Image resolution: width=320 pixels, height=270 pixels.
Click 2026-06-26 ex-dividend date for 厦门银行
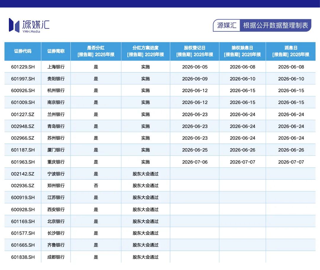pyautogui.click(x=242, y=150)
